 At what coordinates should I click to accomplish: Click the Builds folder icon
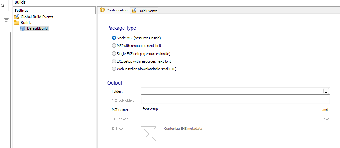[16, 23]
